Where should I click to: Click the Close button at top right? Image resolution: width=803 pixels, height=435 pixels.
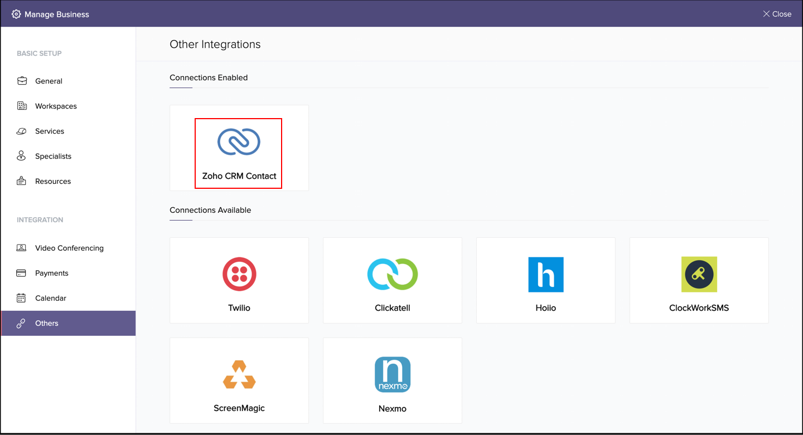777,14
